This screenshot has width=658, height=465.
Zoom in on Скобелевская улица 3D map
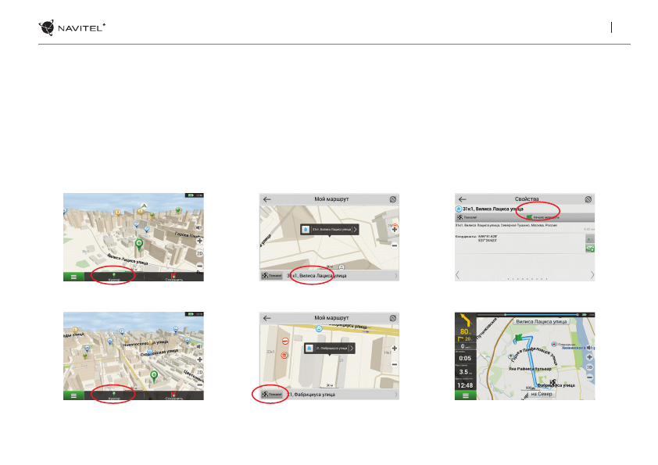[x=200, y=359]
